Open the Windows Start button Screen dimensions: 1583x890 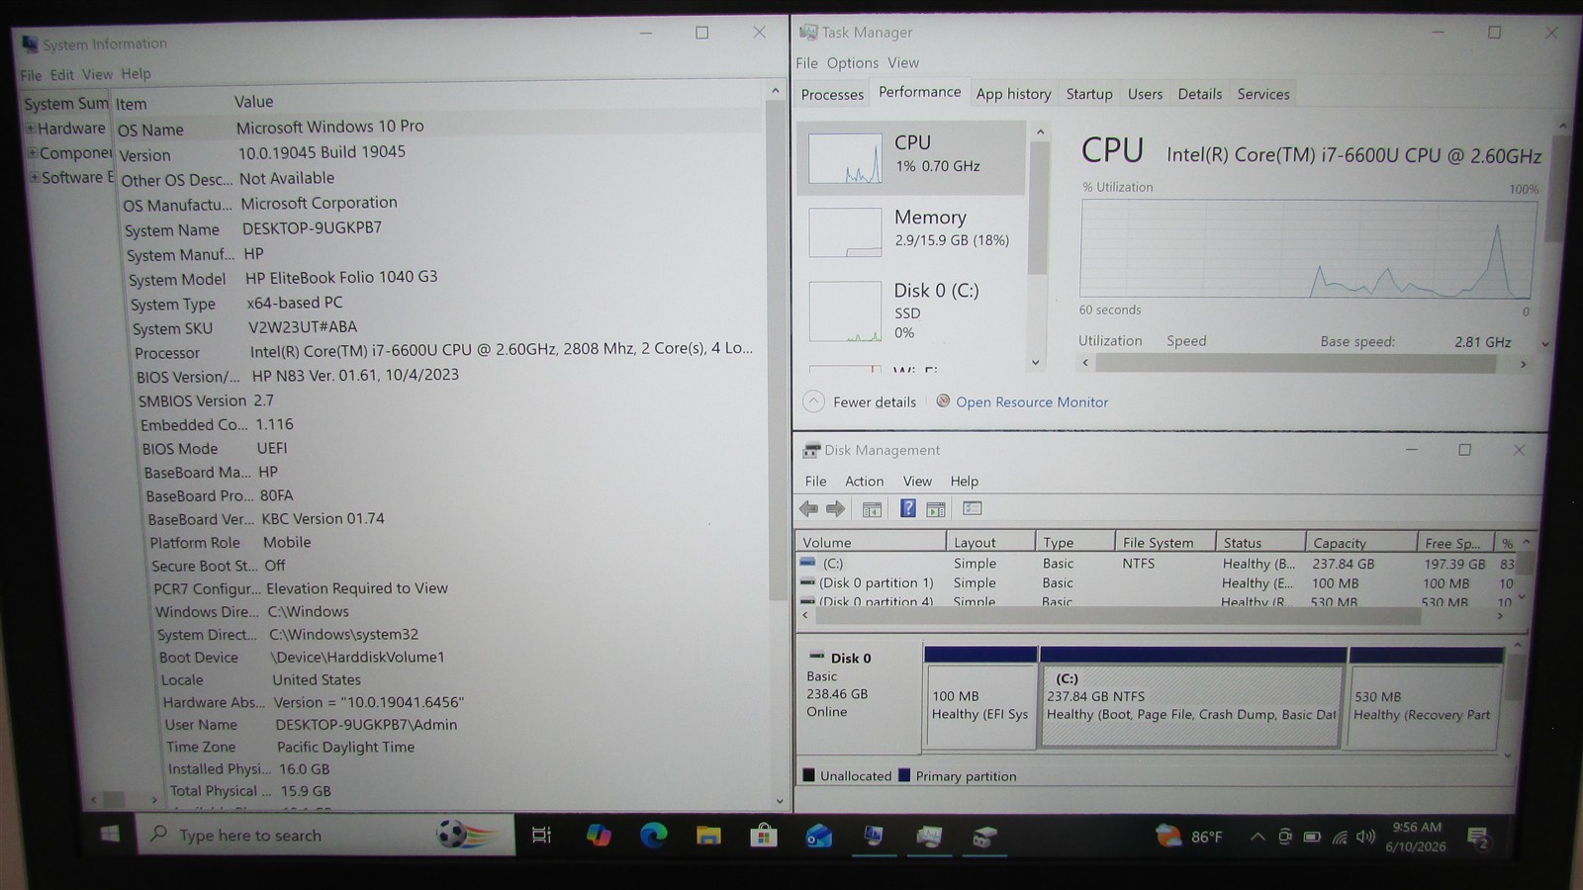[110, 835]
